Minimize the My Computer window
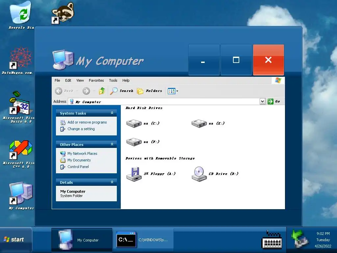 click(204, 60)
